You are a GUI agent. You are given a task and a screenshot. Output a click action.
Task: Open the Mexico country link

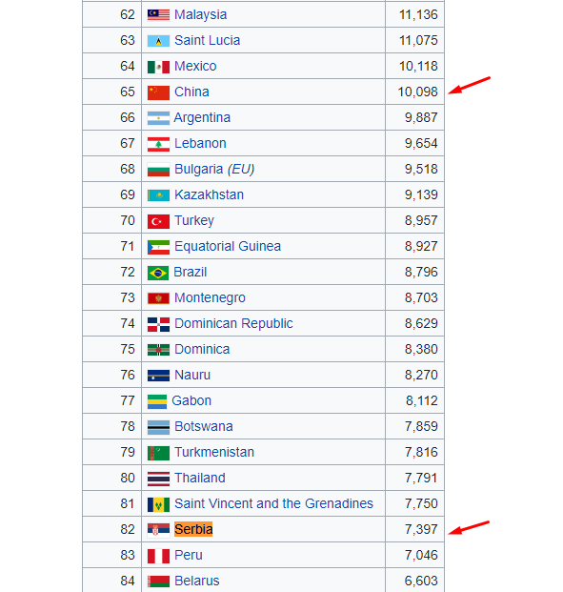click(x=195, y=66)
